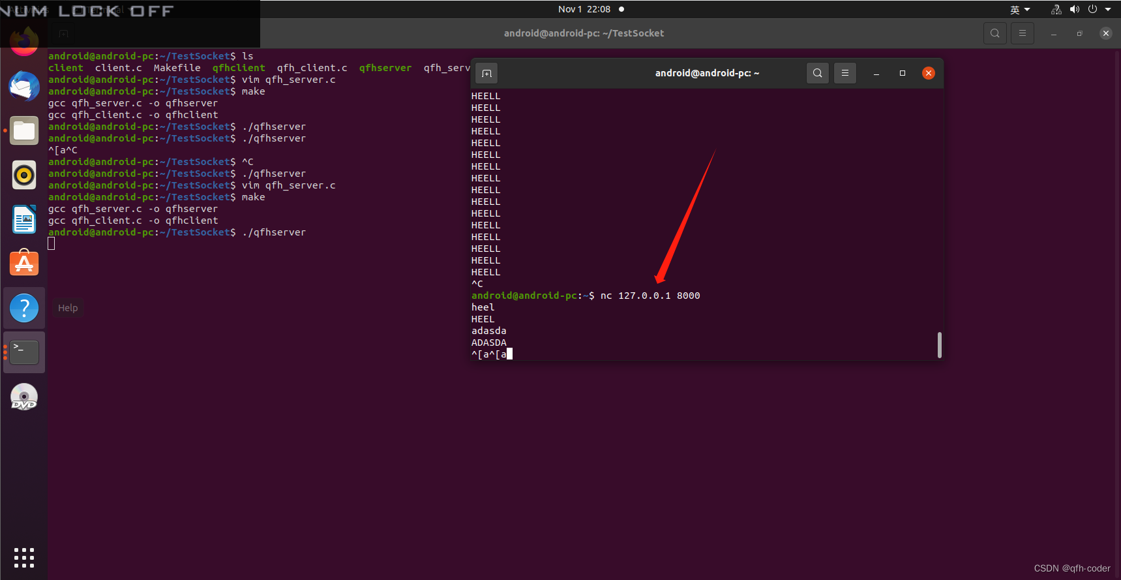The width and height of the screenshot is (1121, 580).
Task: Launch LibreOffice Writer from the dock
Action: click(x=24, y=219)
